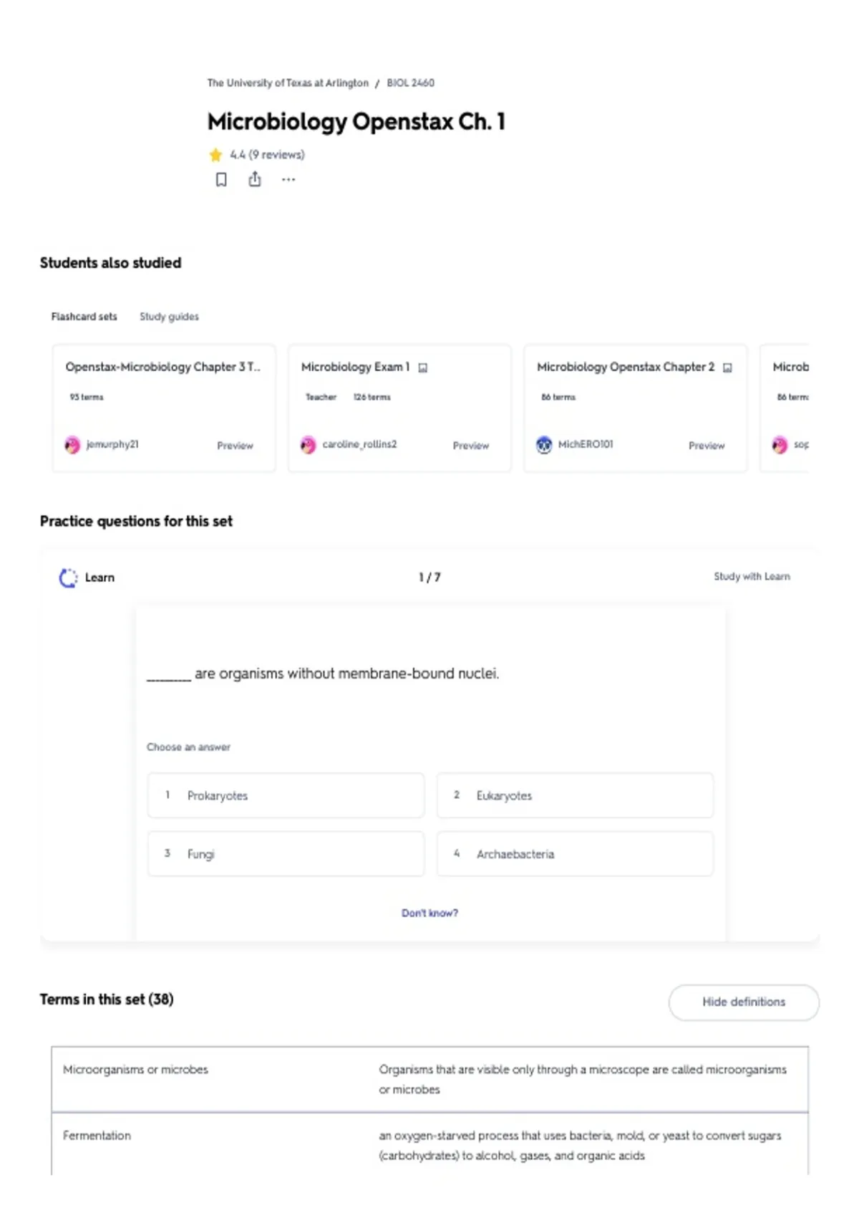Open the BIOL 2460 breadcrumb link
Screen dimensions: 859x1218
pos(410,83)
